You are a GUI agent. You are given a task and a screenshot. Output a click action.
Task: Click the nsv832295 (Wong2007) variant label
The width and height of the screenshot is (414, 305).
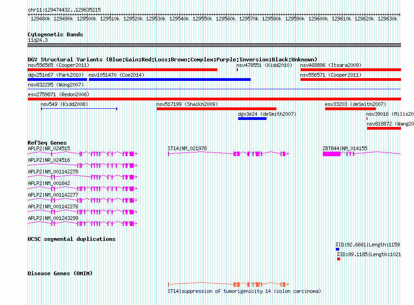point(56,85)
